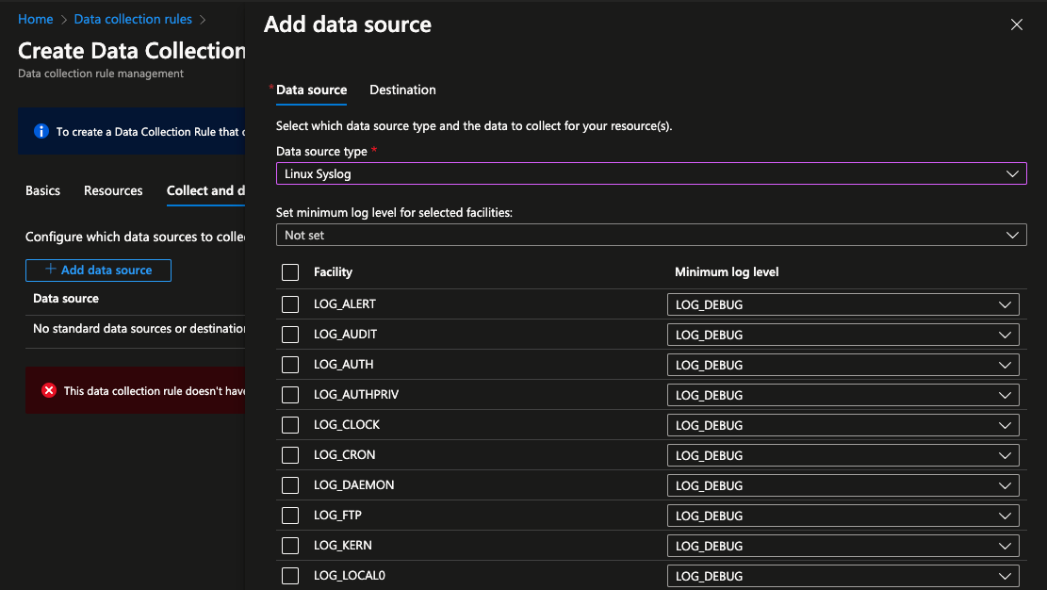
Task: Navigate using the Home breadcrumb
Action: tap(35, 18)
